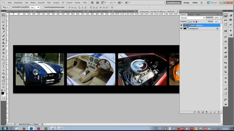The width and height of the screenshot is (234, 131).
Task: Toggle lock all padlock in Fixieren row
Action: tap(196, 21)
